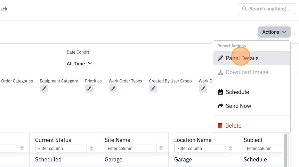Click the calendar icon next to Schedule
This screenshot has width=299, height=167.
point(220,92)
